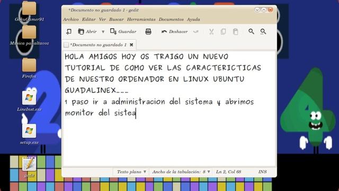Undo last action with Deshacer

pos(174,32)
